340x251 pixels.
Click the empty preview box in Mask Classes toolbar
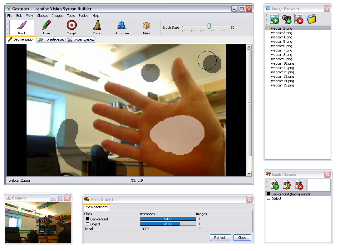tap(319, 185)
